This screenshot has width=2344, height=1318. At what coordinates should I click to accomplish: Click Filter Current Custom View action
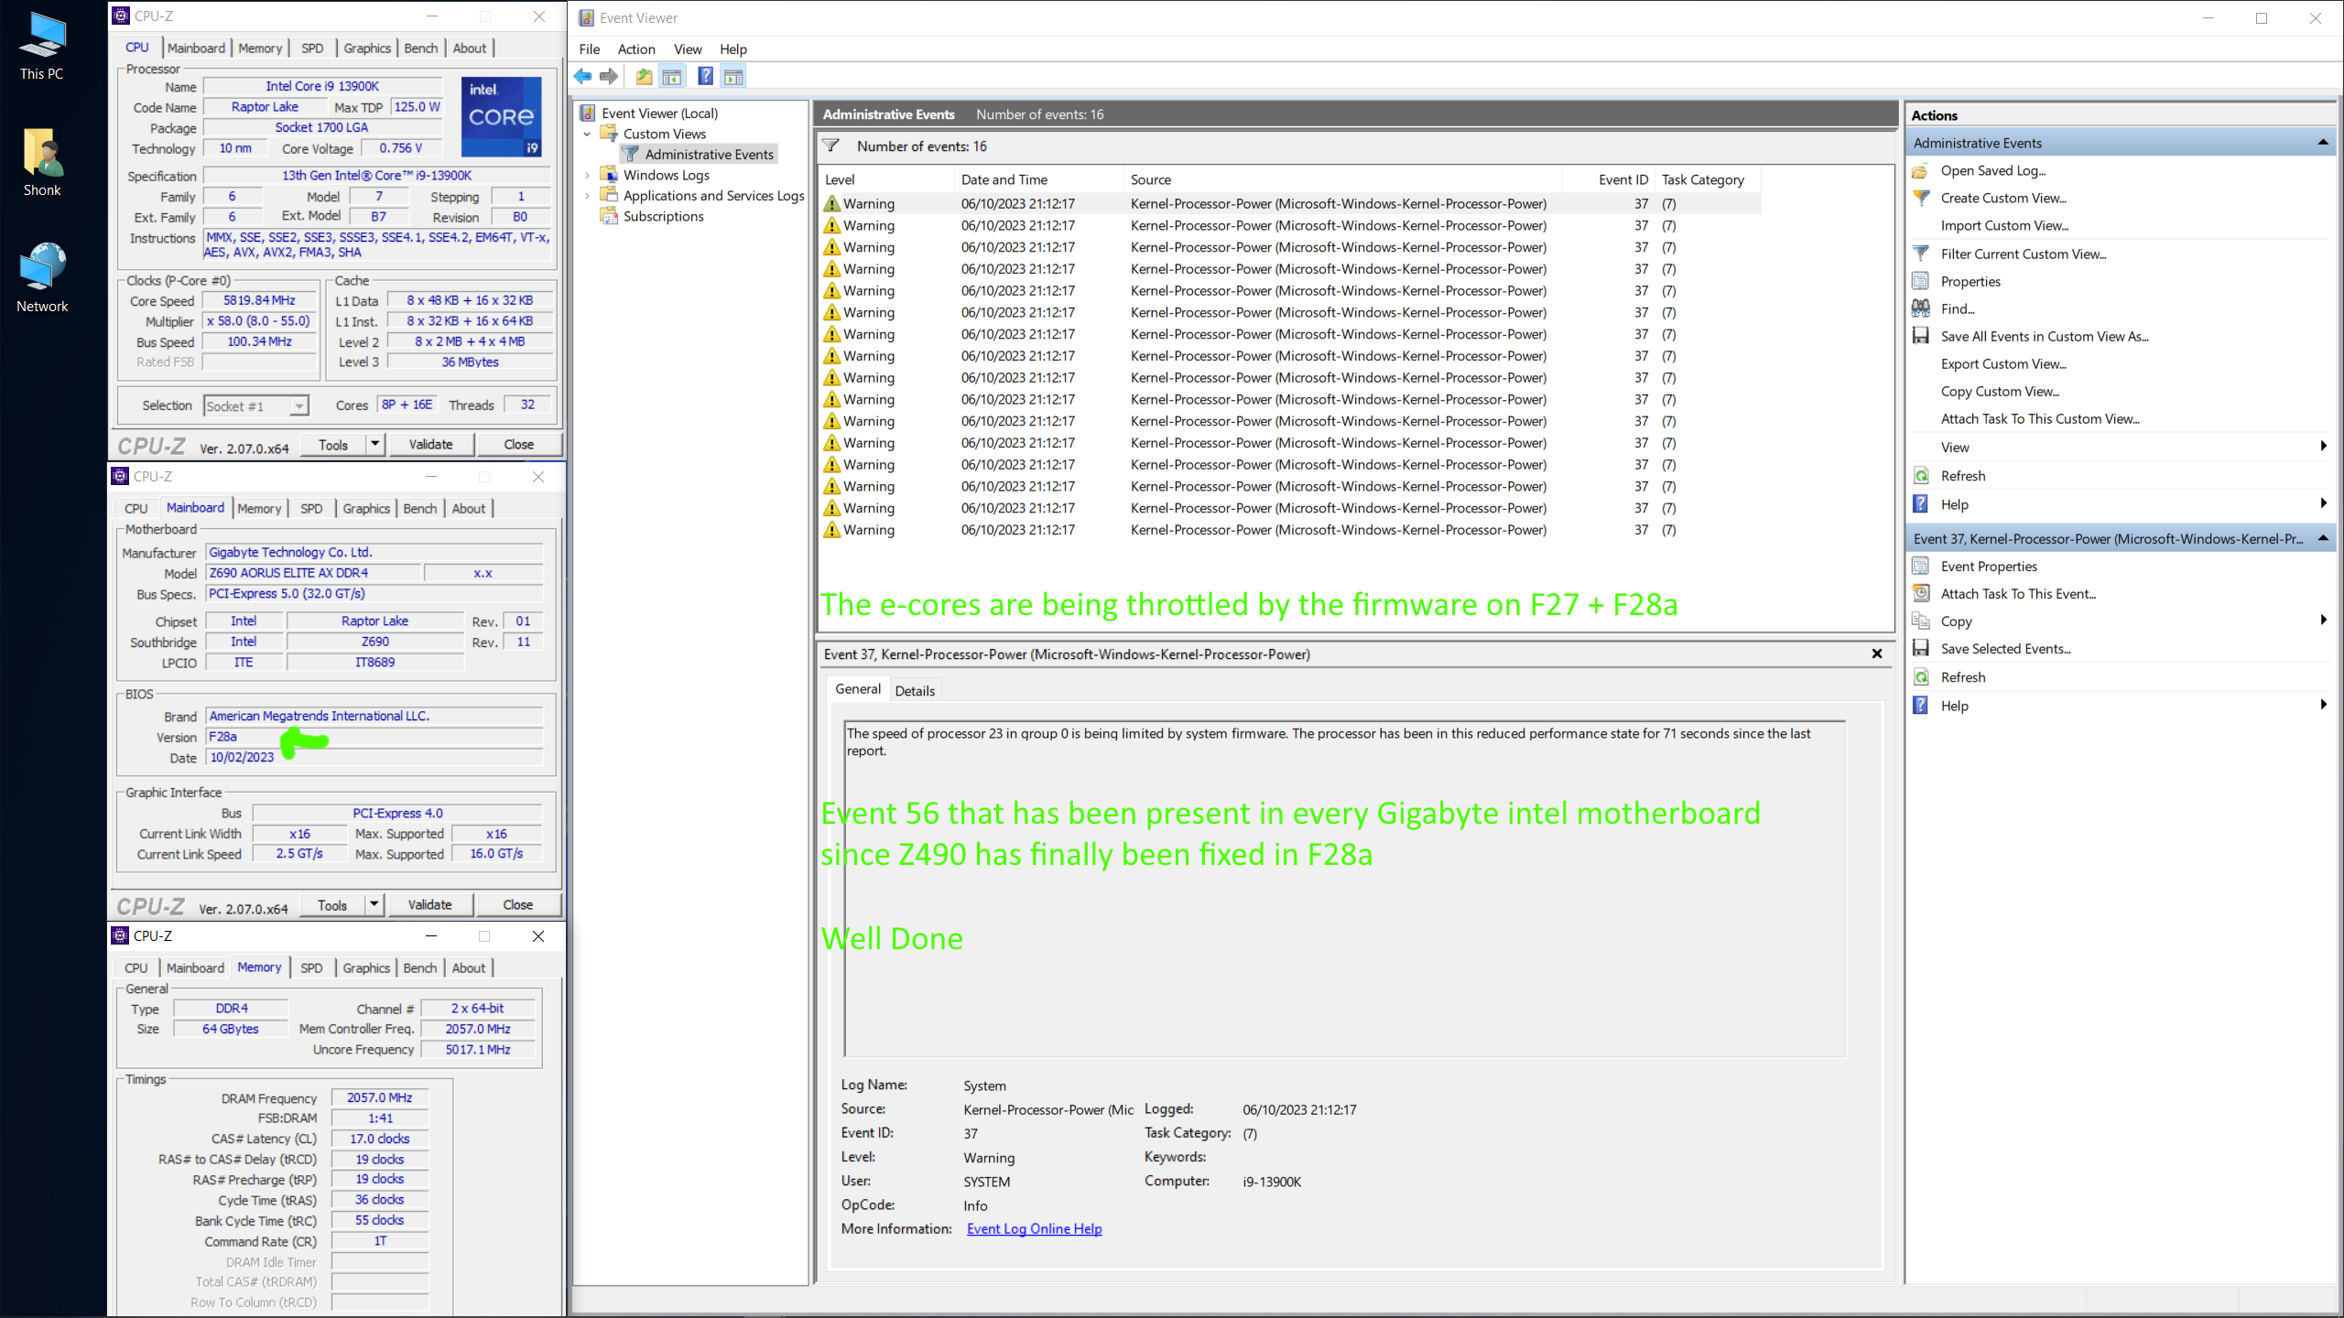click(x=2023, y=254)
